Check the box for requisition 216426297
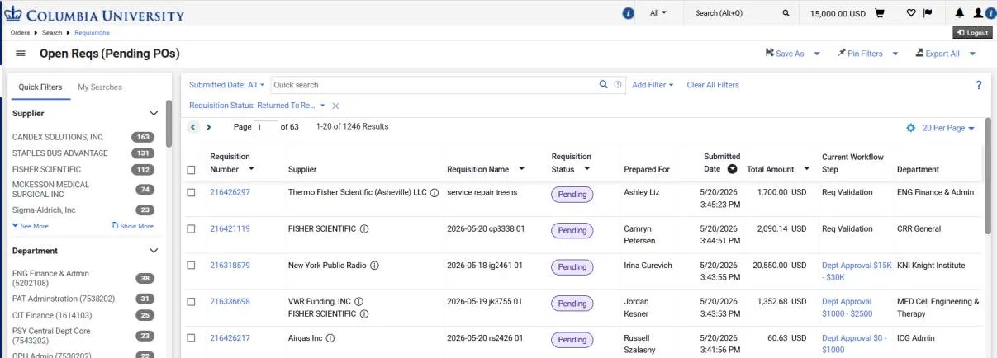Viewport: 997px width, 358px height. pos(192,192)
